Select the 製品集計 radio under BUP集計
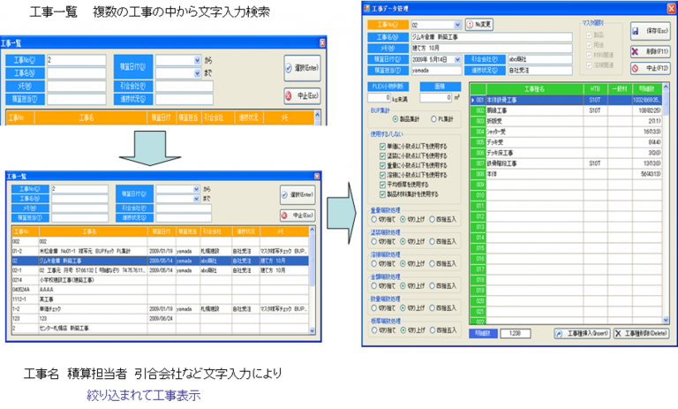This screenshot has height=409, width=678. click(395, 119)
